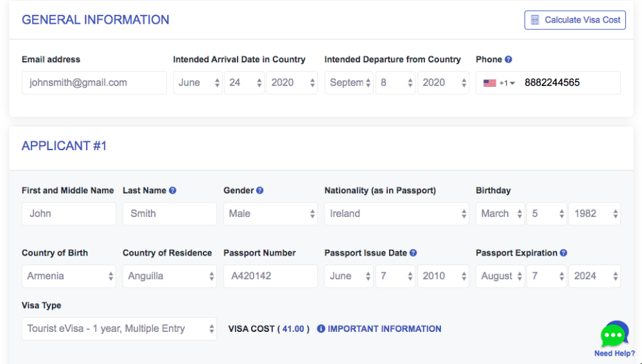Click the Passport Issue Date help icon
This screenshot has height=364, width=642.
coord(413,253)
